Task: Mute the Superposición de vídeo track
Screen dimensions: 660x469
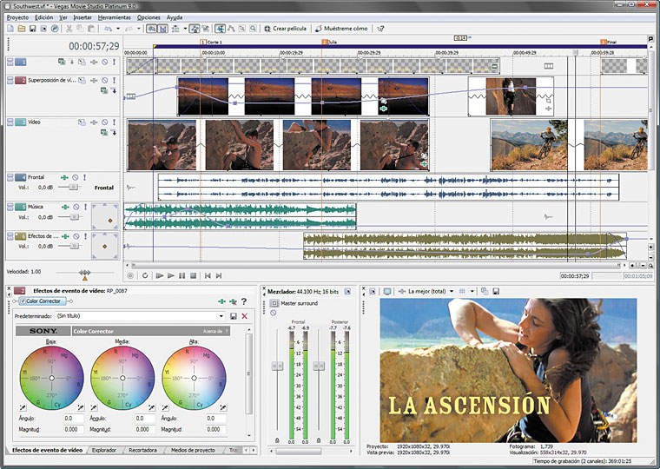Action: pos(103,80)
